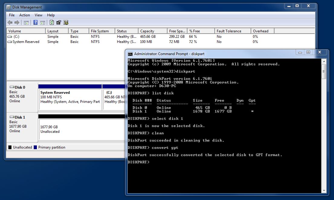This screenshot has width=334, height=200.
Task: Click the Refresh toolbar icon
Action: 52,22
